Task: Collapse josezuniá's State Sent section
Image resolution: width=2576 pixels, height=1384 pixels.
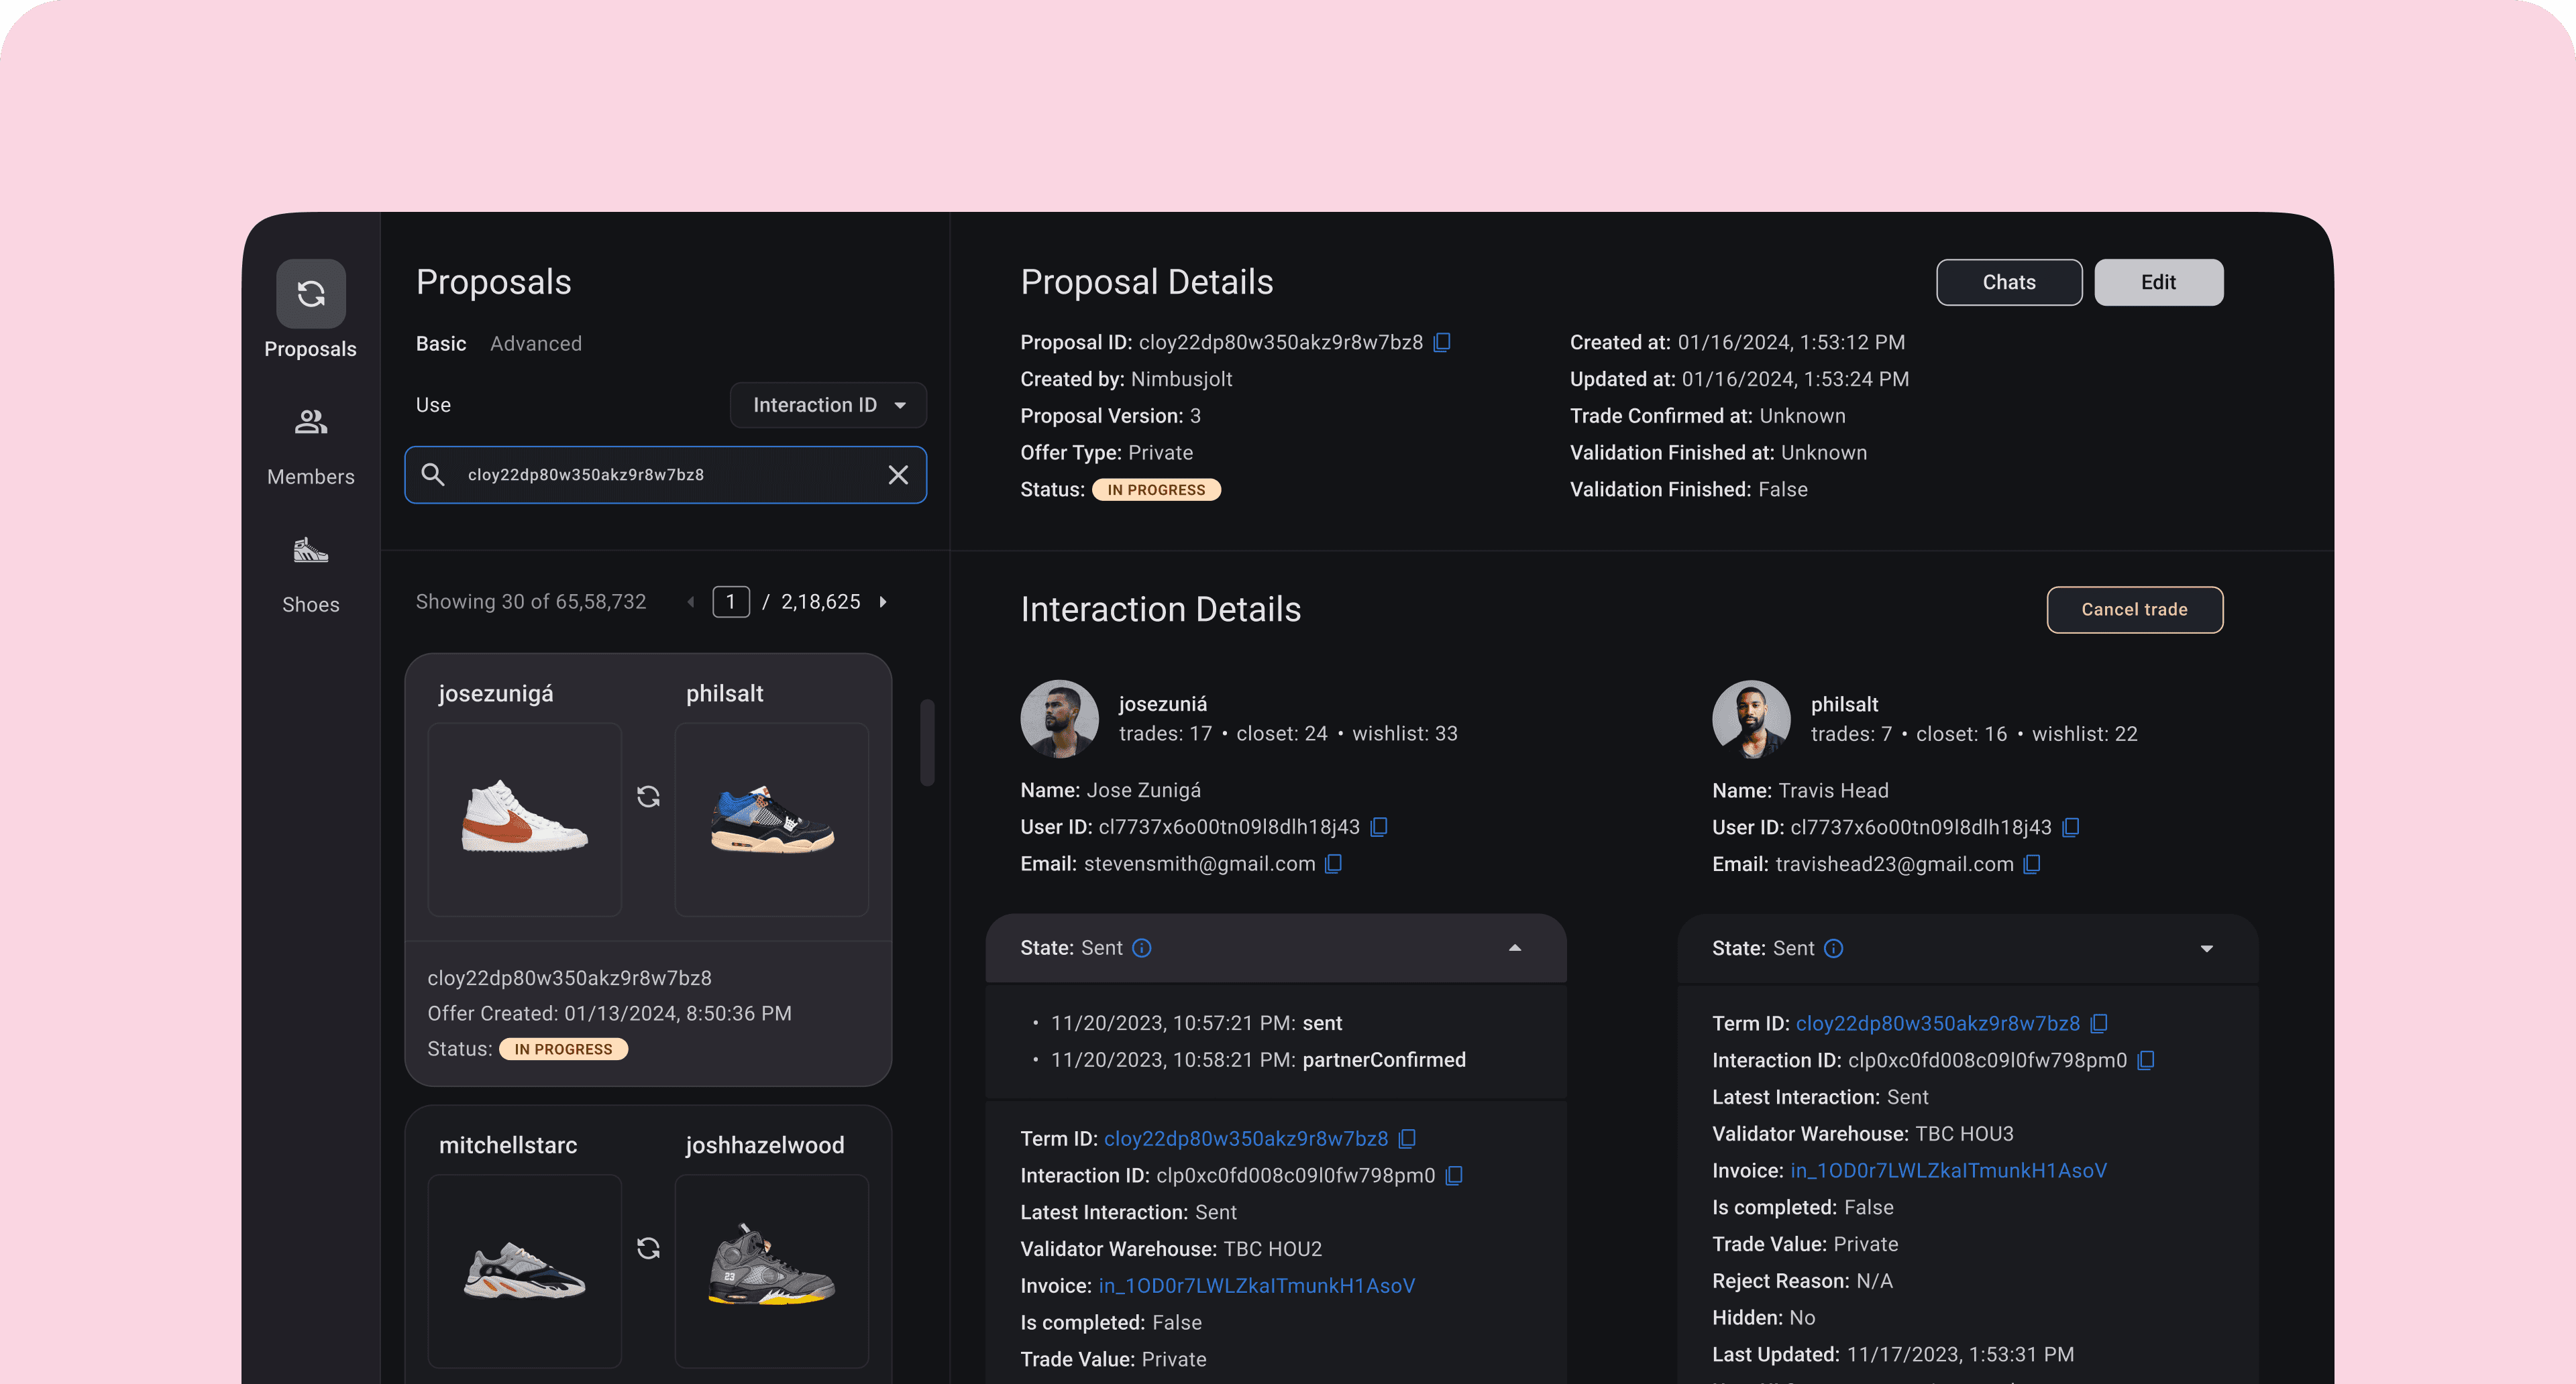Action: 1514,947
